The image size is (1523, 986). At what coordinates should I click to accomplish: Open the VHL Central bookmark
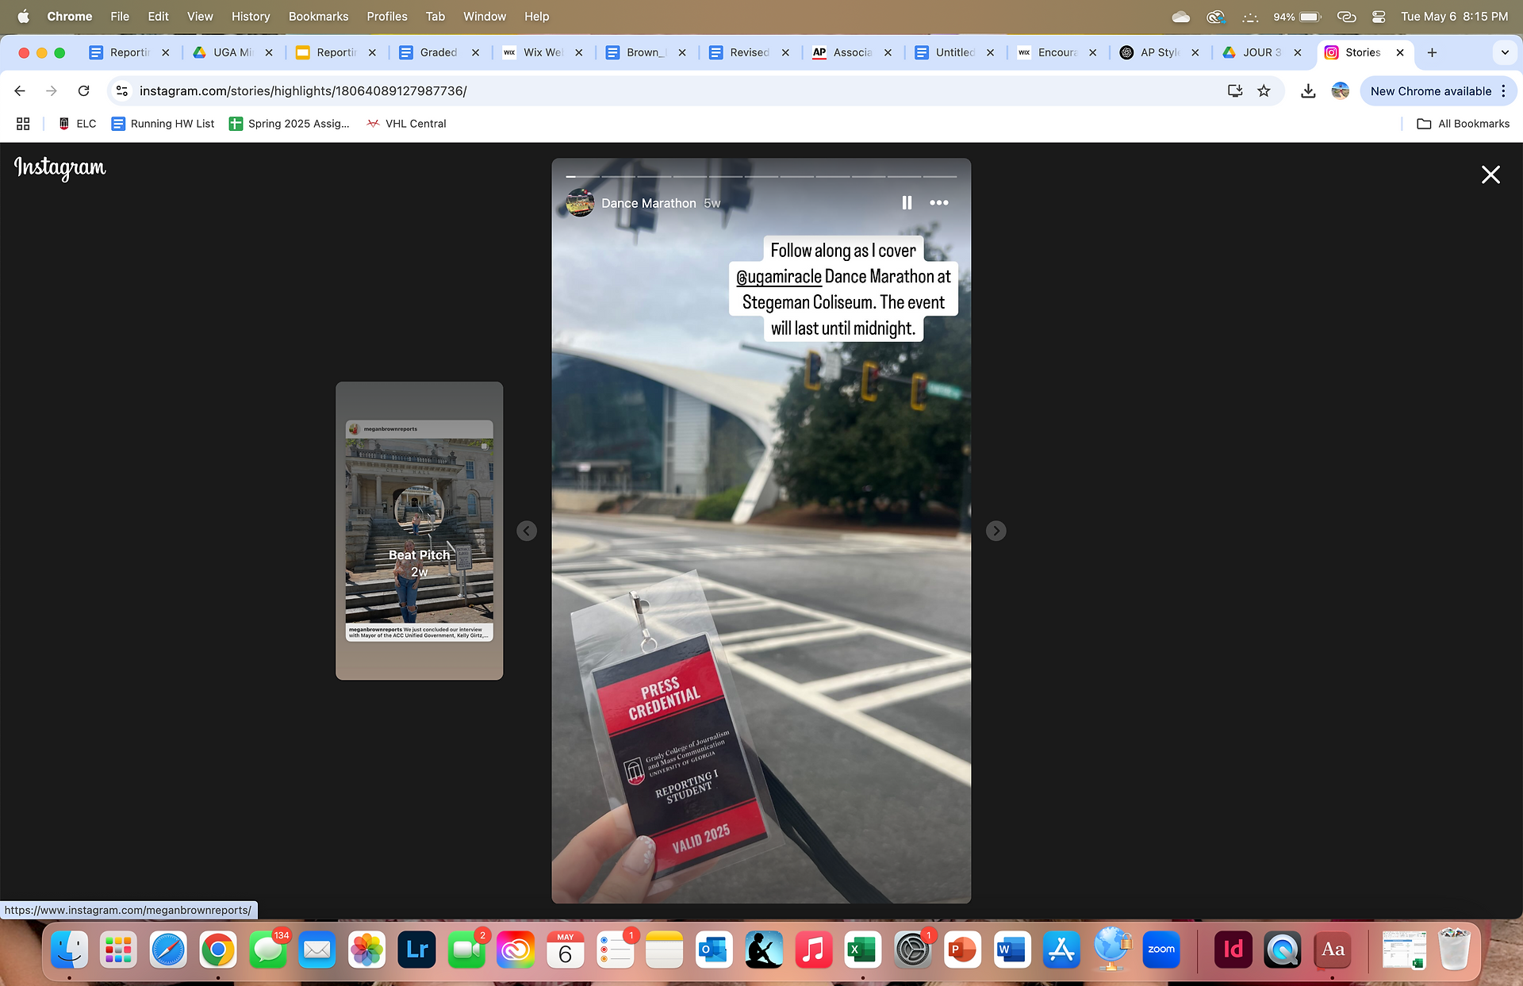coord(406,124)
